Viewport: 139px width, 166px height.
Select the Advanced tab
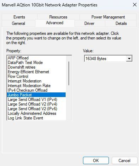pyautogui.click(x=55, y=23)
